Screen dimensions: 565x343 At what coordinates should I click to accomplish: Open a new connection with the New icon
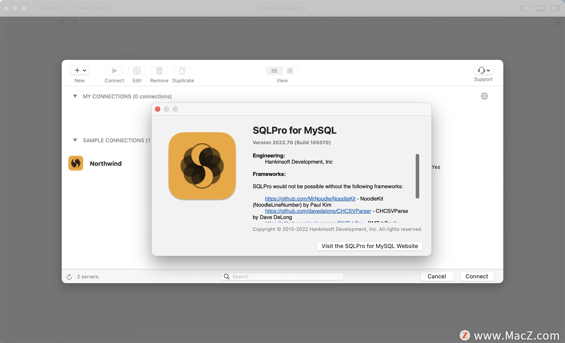pyautogui.click(x=77, y=71)
